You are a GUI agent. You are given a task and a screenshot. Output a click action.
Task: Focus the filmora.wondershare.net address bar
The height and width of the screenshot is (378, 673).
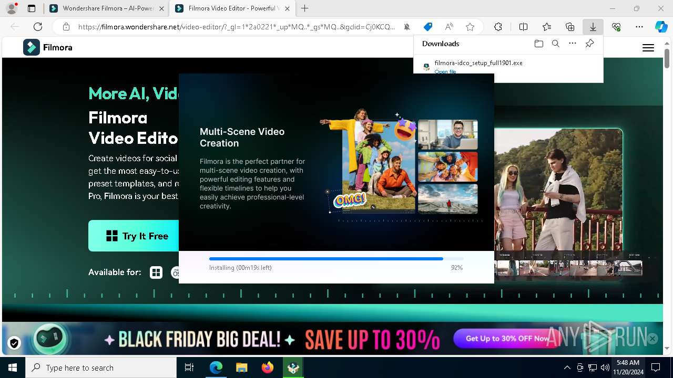point(237,27)
